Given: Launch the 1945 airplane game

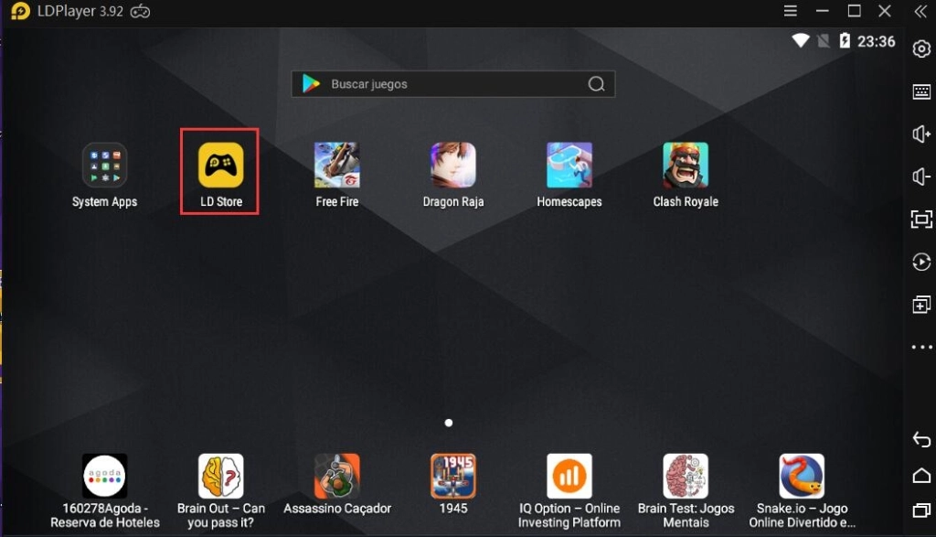Looking at the screenshot, I should click(x=453, y=476).
